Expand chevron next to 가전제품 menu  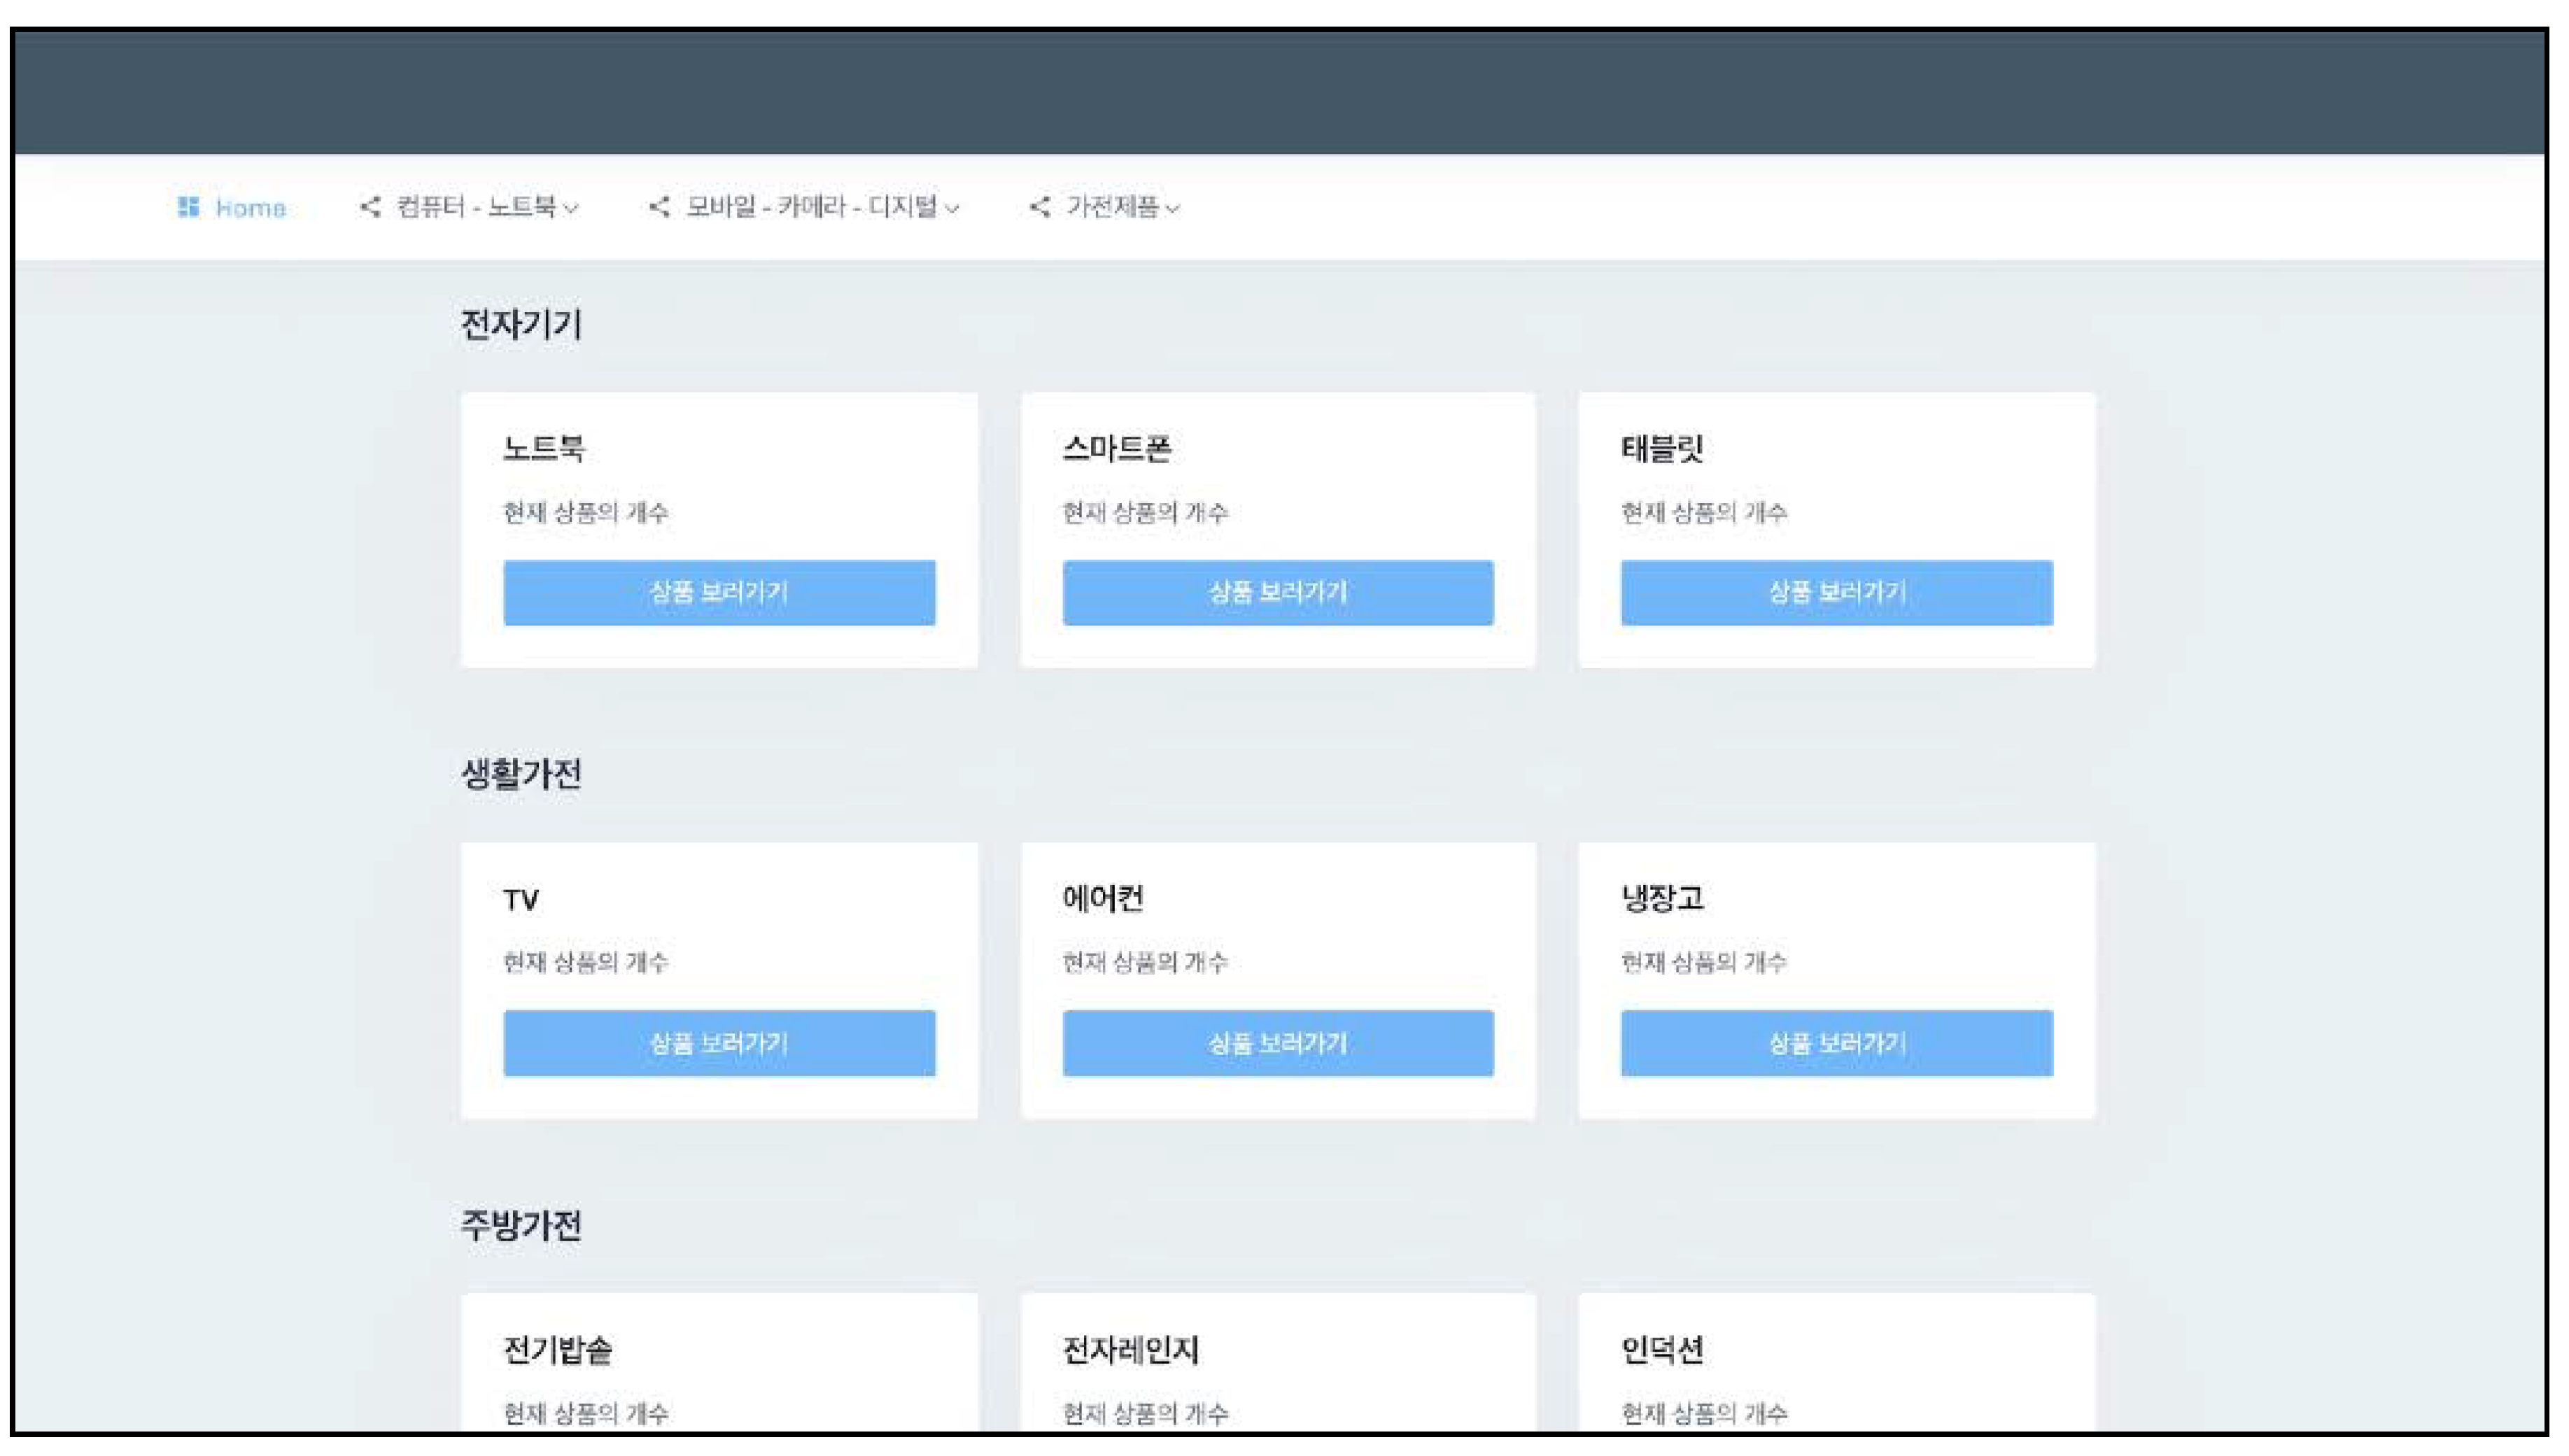click(x=1173, y=209)
